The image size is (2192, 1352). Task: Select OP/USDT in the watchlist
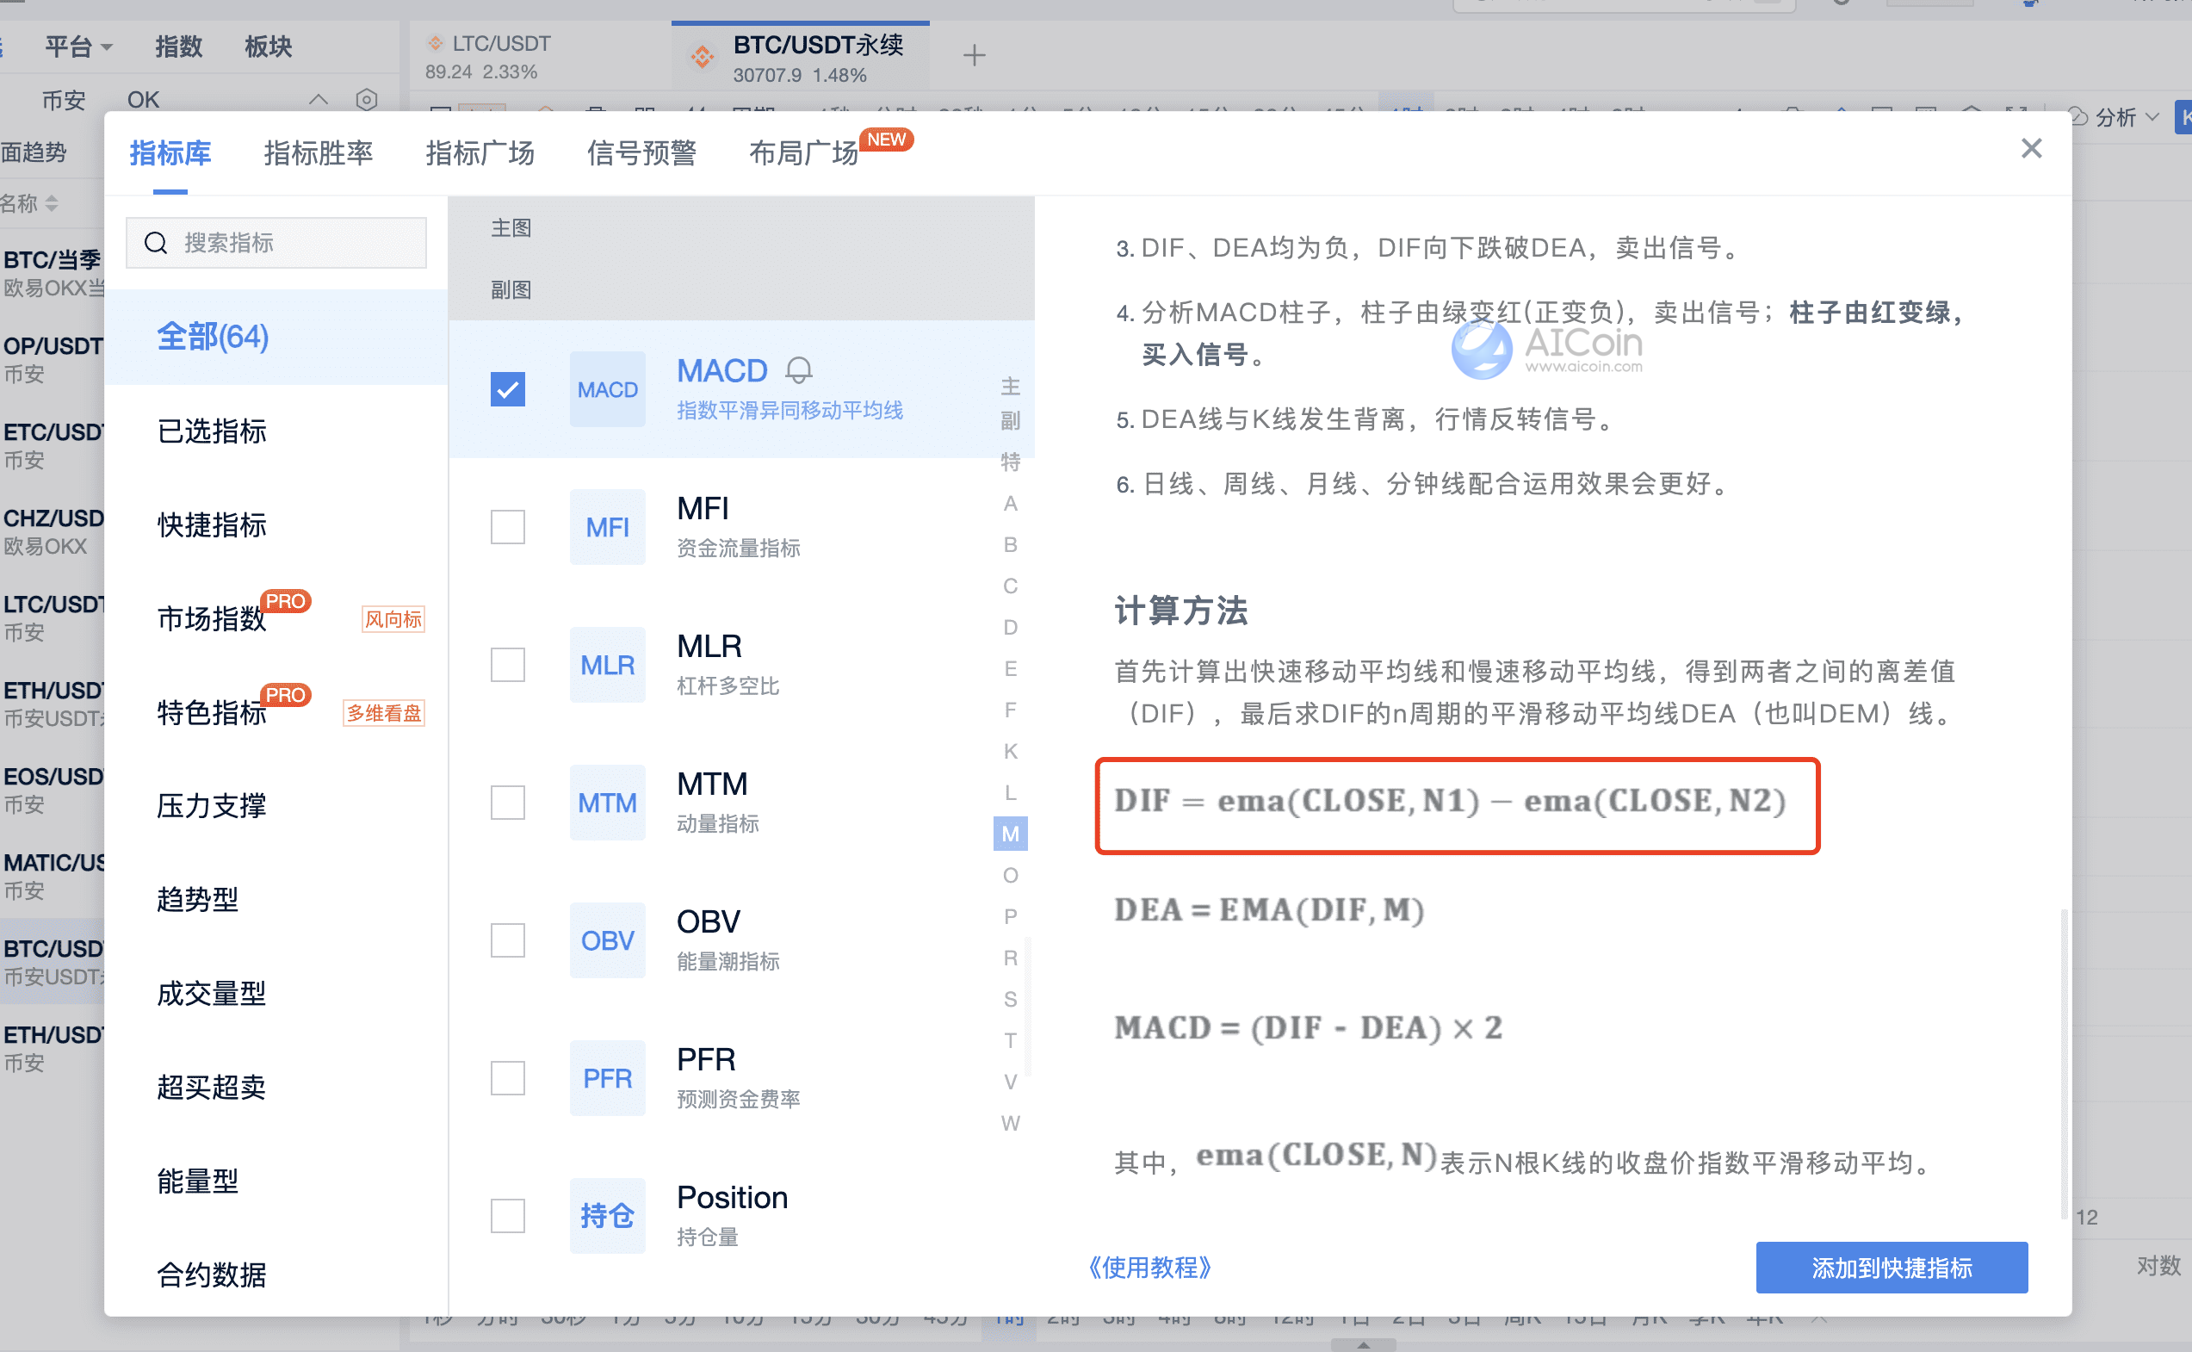(53, 358)
